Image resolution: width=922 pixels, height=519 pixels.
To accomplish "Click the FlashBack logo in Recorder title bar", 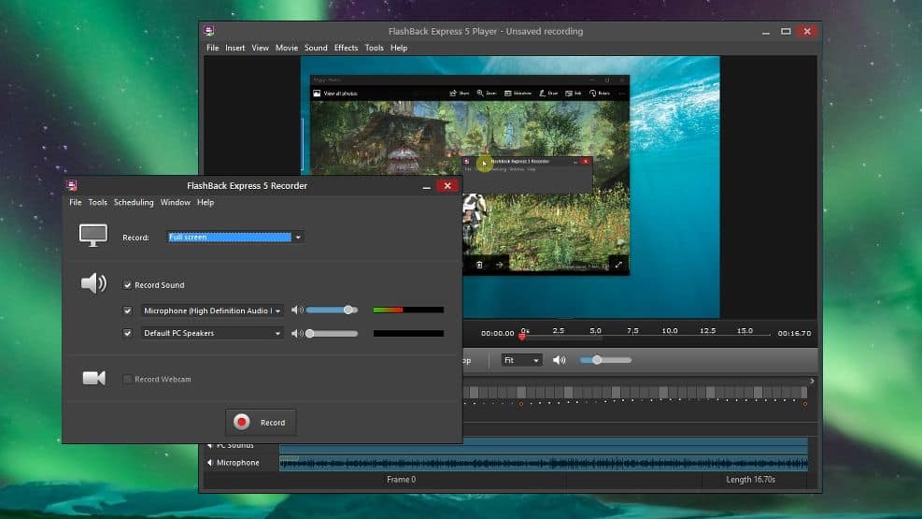I will 73,185.
